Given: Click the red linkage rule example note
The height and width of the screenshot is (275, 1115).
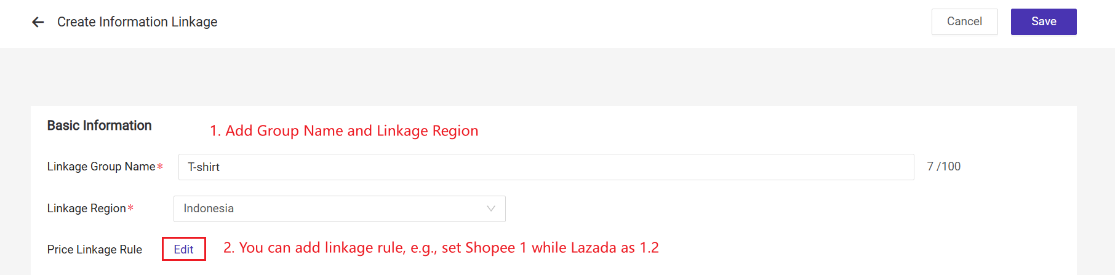Looking at the screenshot, I should [441, 248].
